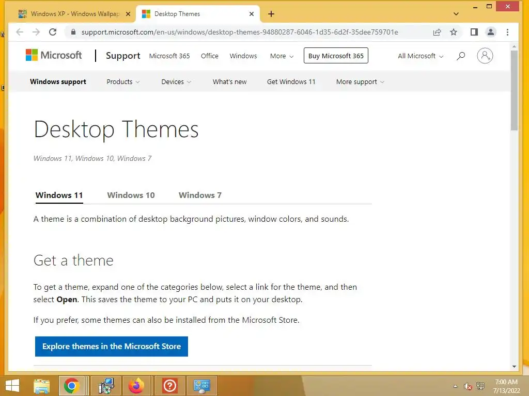Go back with the browser back arrow

[20, 32]
